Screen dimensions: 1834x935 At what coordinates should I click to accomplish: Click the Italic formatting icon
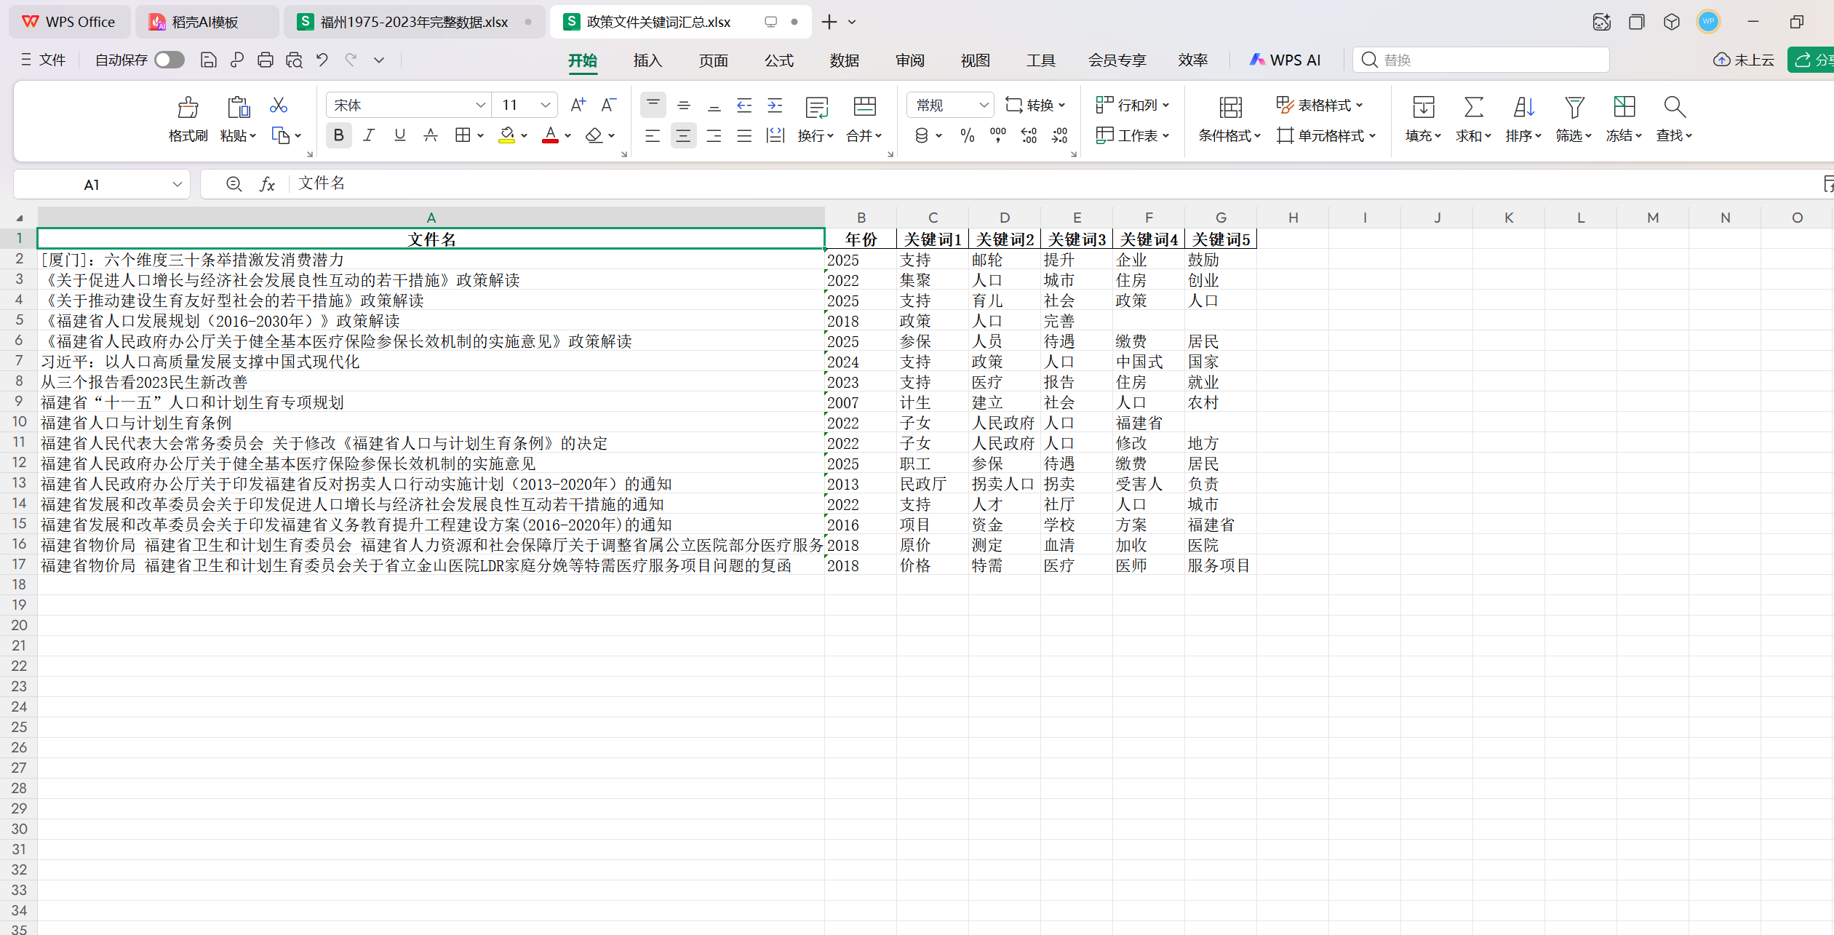[x=369, y=135]
